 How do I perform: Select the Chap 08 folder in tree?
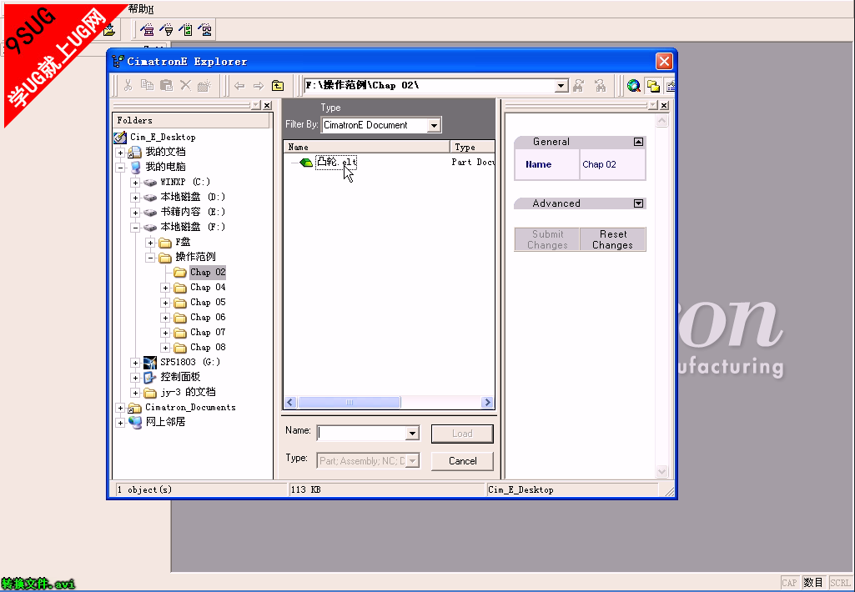click(x=207, y=347)
